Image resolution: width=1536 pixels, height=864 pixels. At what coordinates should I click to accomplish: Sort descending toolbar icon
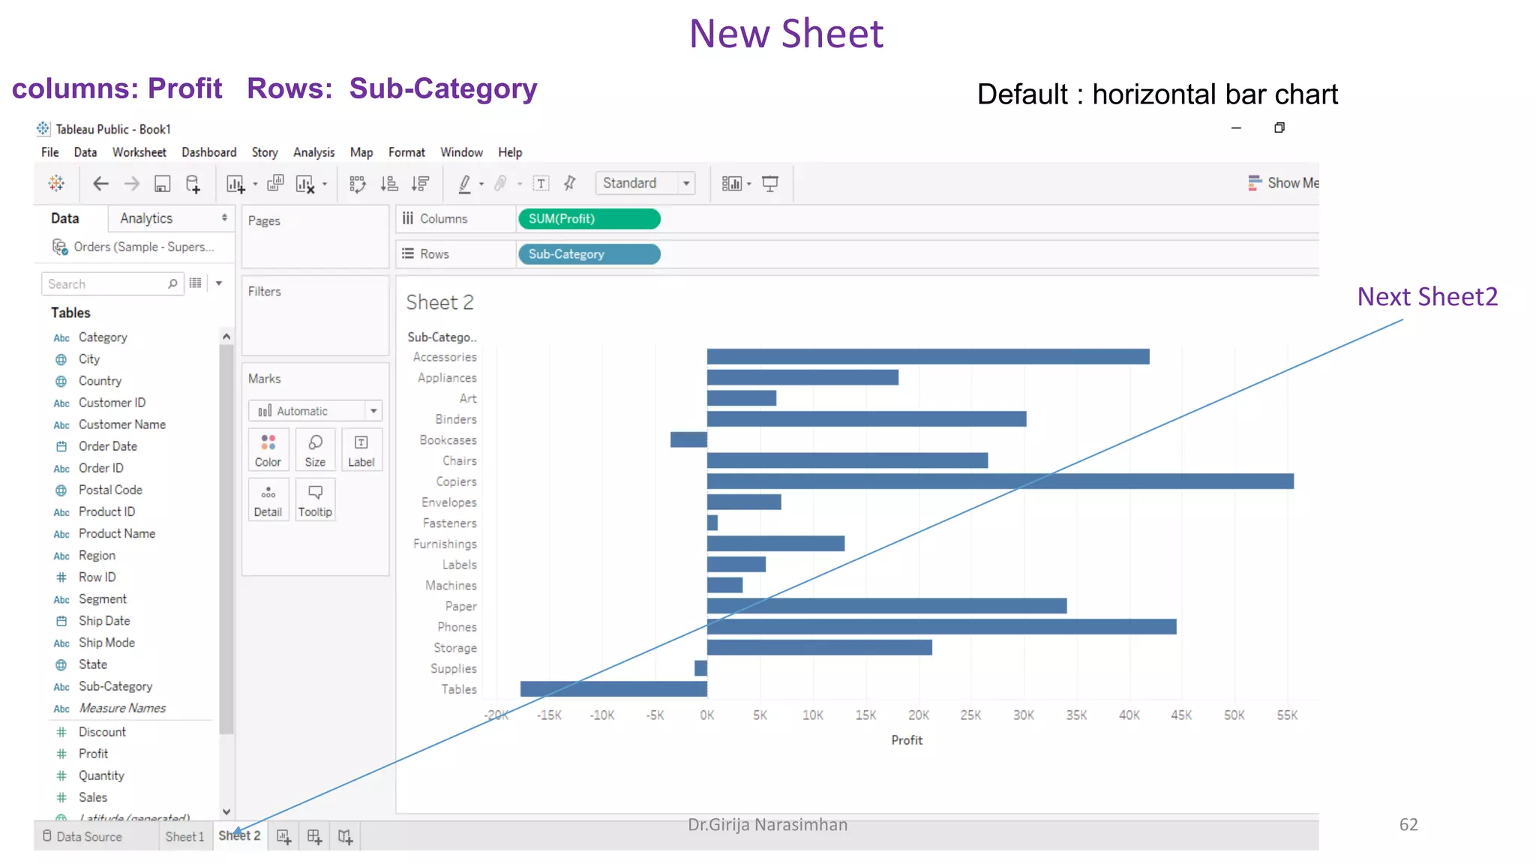(x=420, y=184)
